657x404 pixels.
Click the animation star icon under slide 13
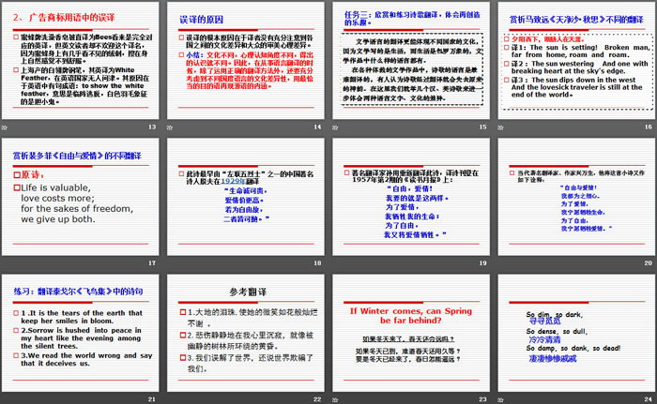(4, 127)
